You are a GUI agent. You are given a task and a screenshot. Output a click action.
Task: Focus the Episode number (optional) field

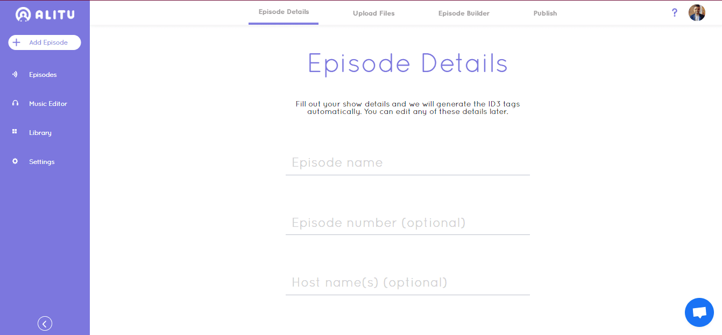408,223
